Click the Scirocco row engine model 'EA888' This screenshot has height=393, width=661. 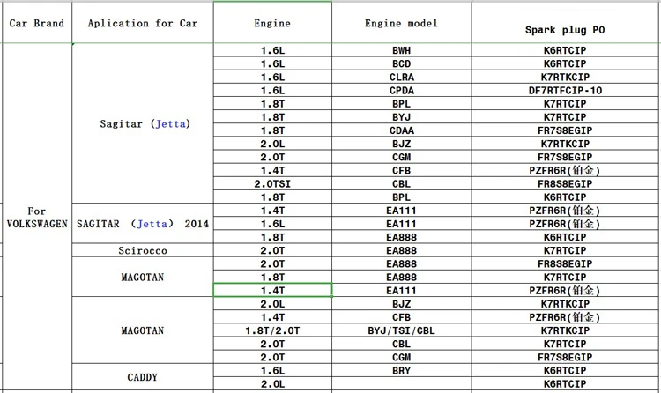(401, 250)
